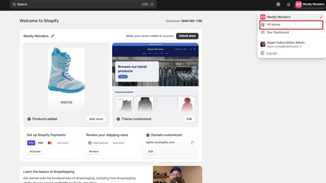Click the All stores storefront icon
326x183 pixels.
263,25
